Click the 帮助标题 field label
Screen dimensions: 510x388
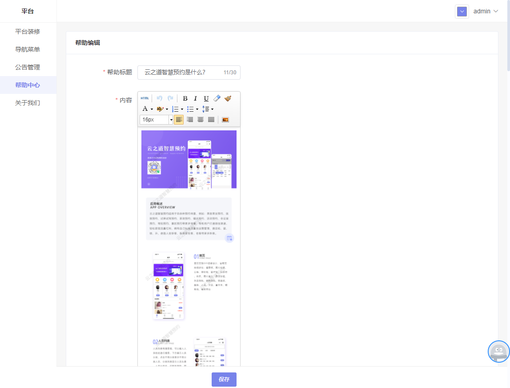pos(120,72)
